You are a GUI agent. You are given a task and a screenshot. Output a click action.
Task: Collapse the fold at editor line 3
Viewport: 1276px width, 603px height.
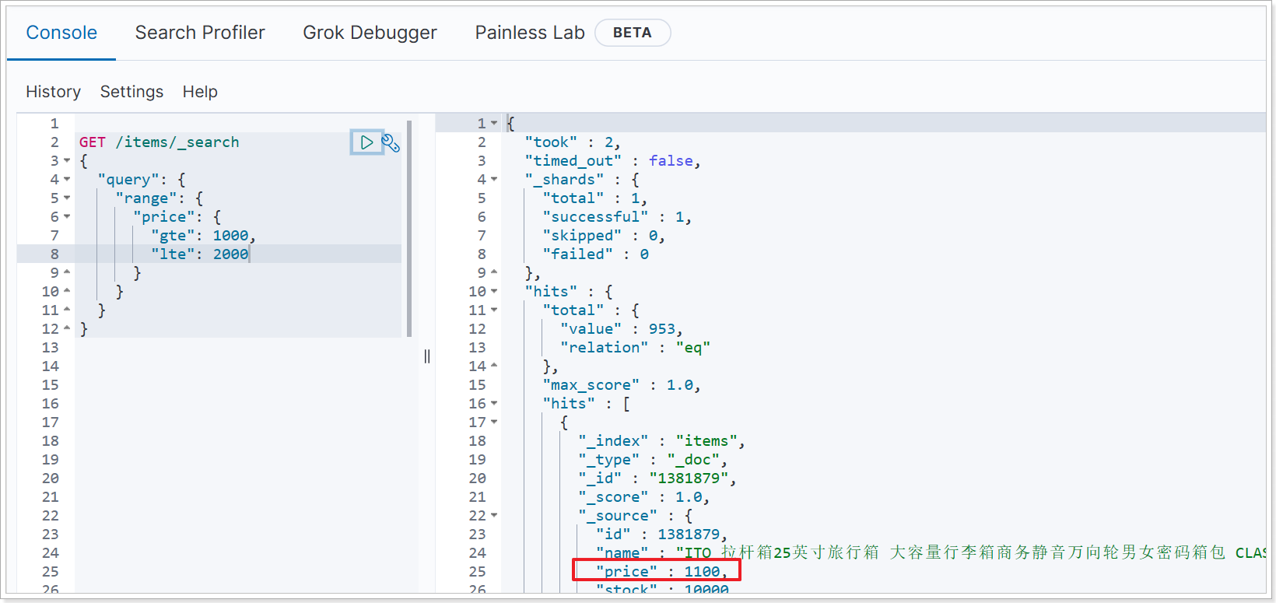67,161
